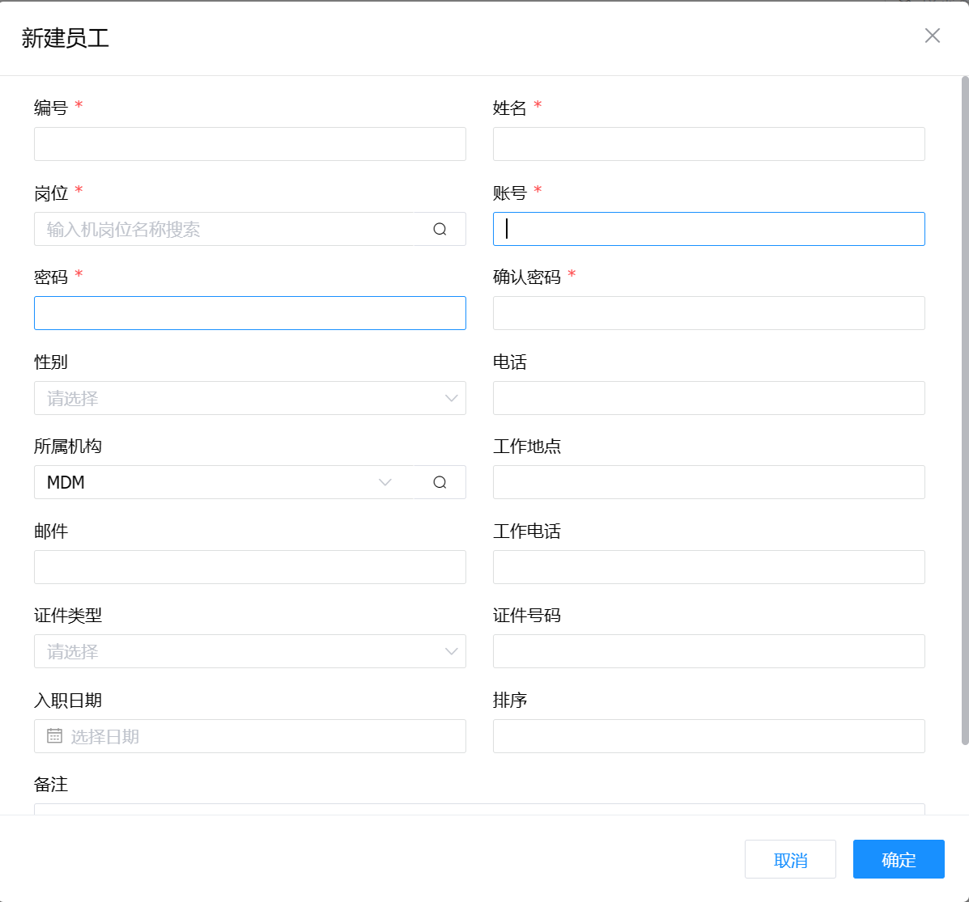Close the 新建员工 dialog with X

point(933,36)
